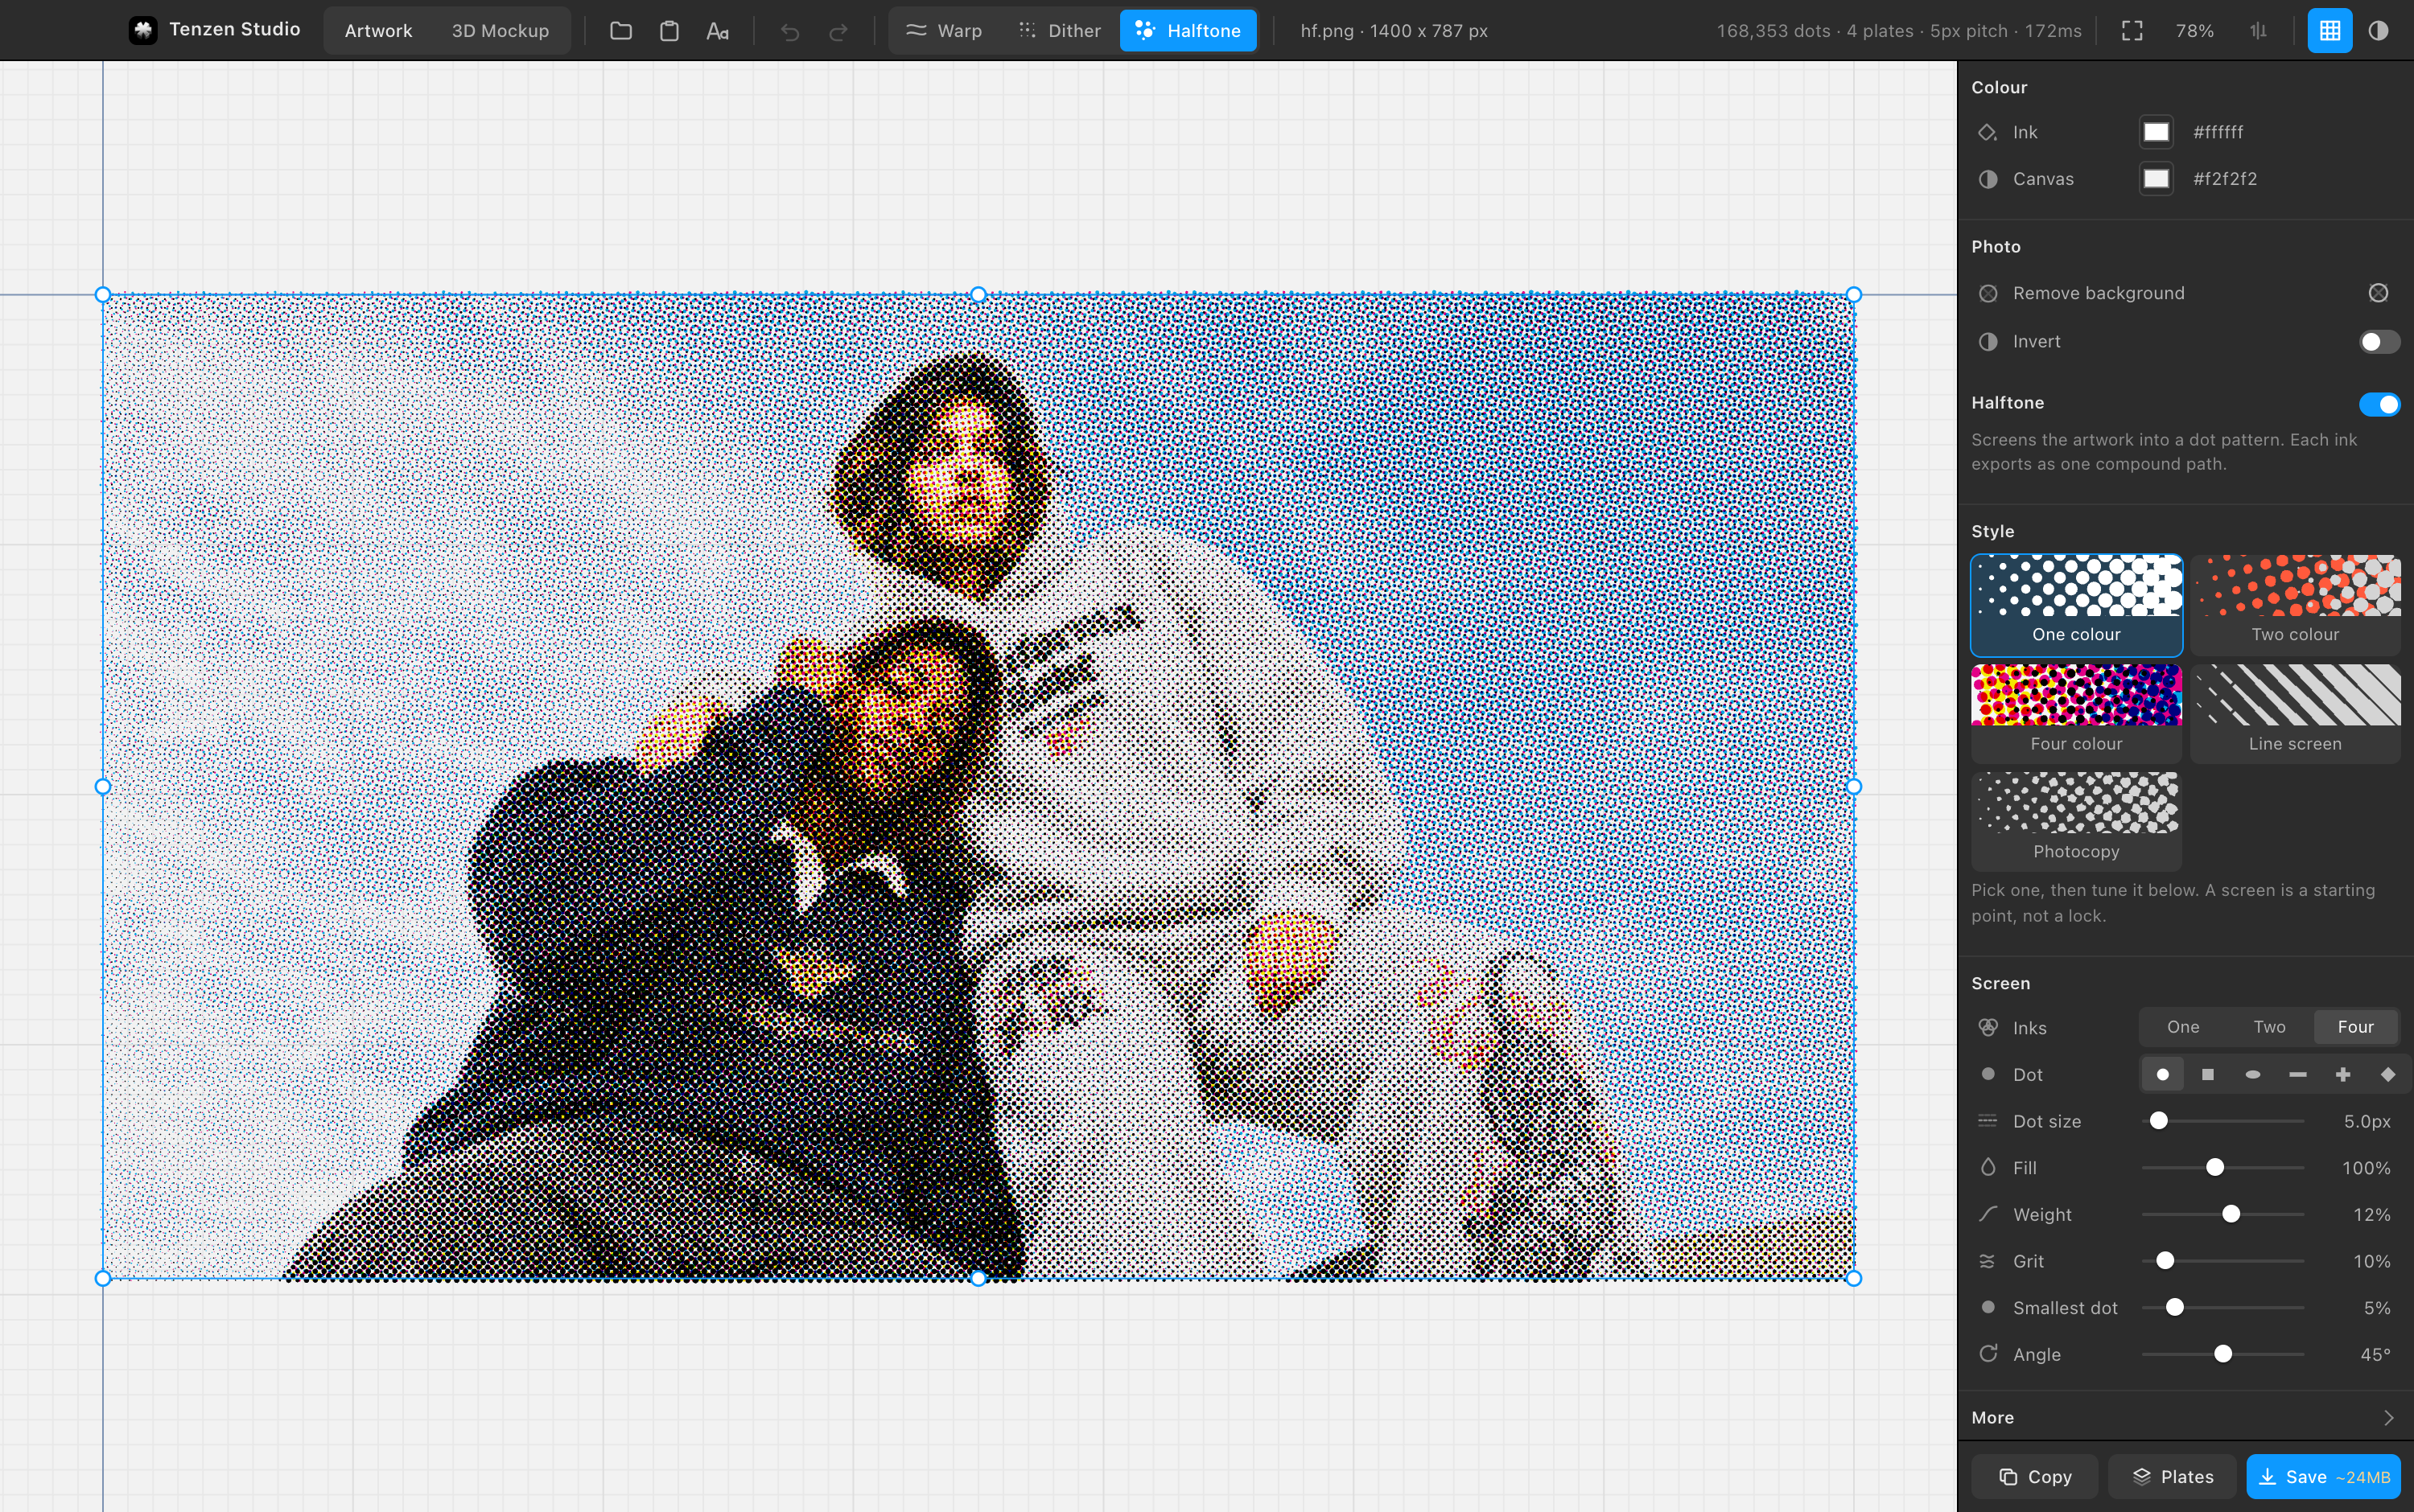Toggle fullscreen view icon
The height and width of the screenshot is (1512, 2414).
click(x=2132, y=31)
